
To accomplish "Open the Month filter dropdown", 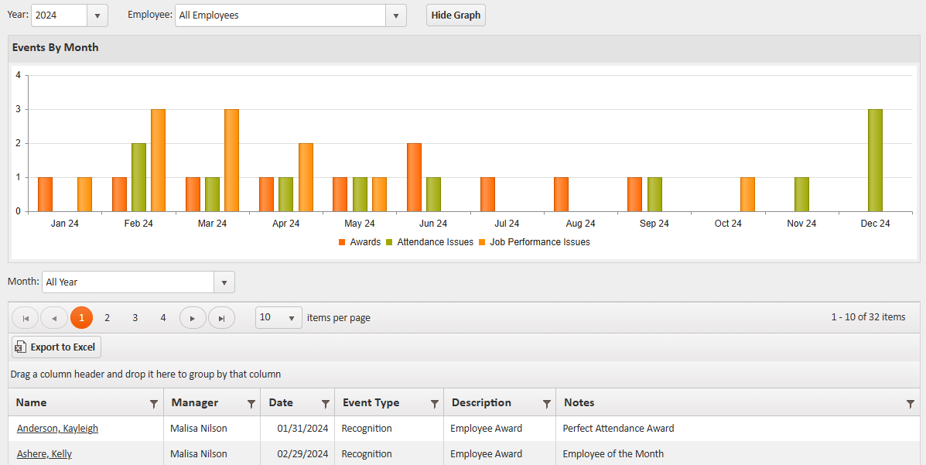I will (224, 282).
